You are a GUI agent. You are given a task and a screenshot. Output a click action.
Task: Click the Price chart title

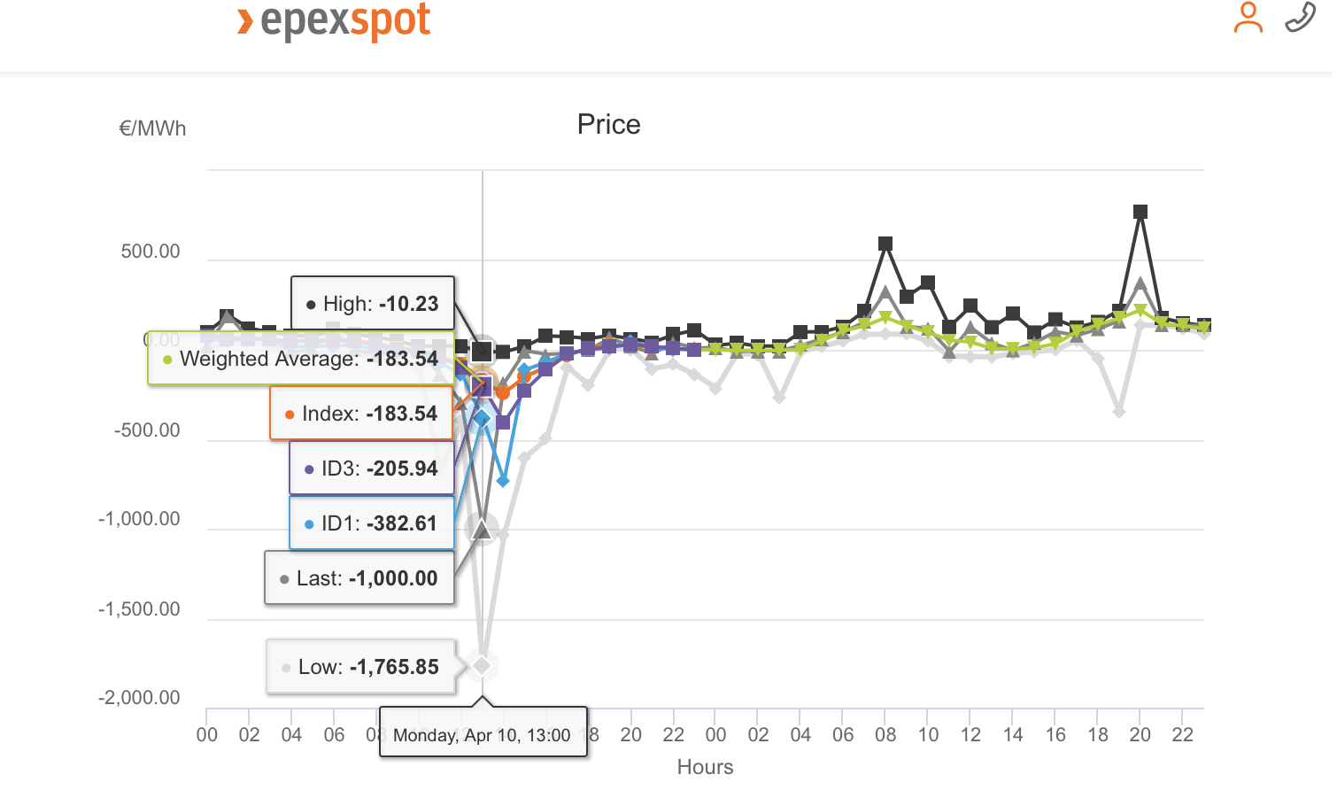pyautogui.click(x=608, y=124)
